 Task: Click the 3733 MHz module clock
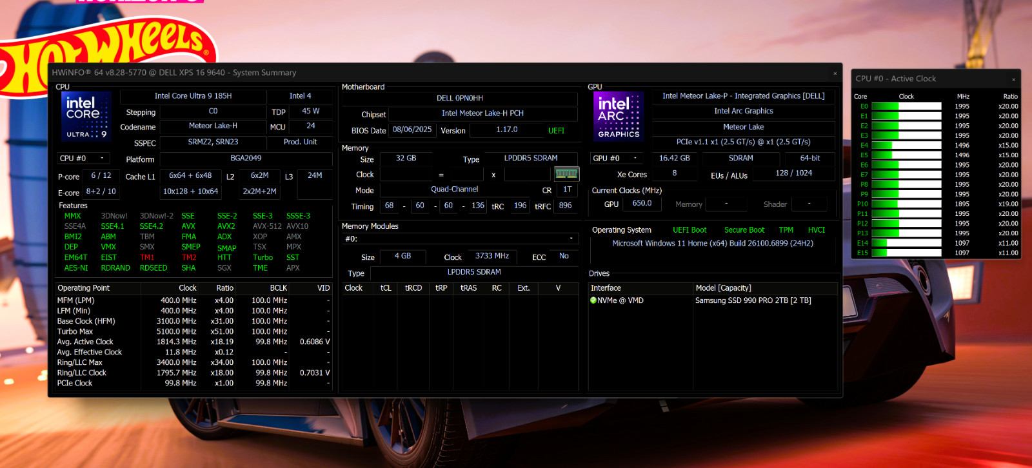492,256
